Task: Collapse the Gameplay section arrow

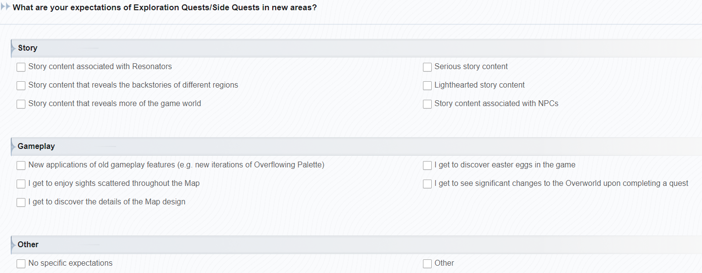Action: tap(13, 146)
